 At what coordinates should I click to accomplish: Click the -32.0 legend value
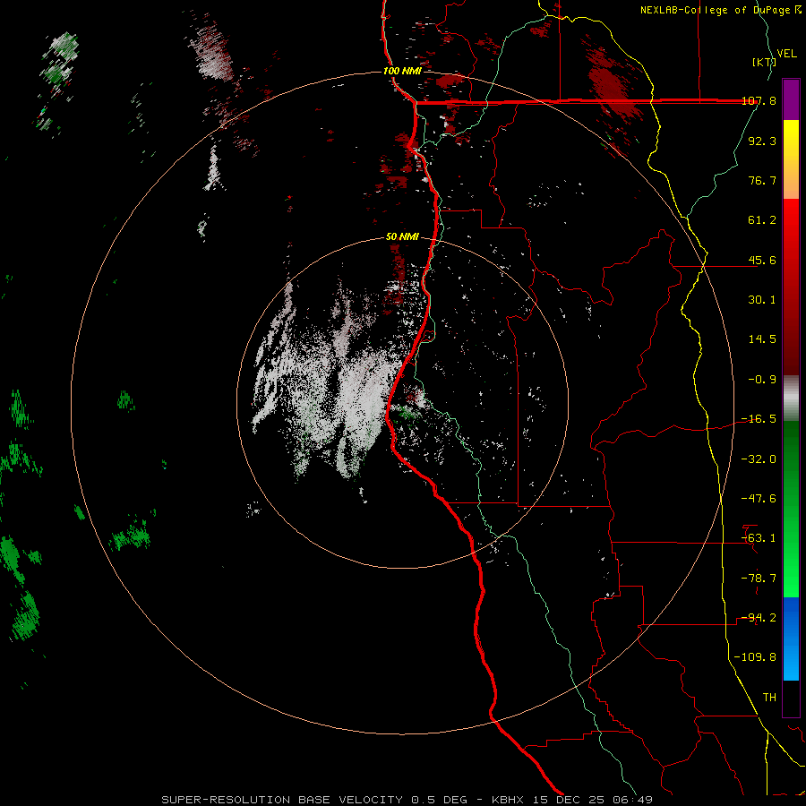pyautogui.click(x=759, y=459)
